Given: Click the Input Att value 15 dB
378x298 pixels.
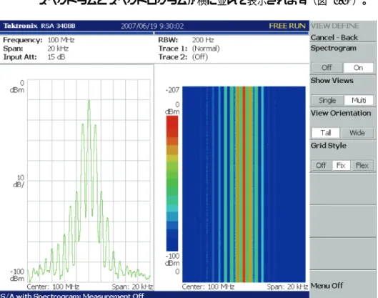Looking at the screenshot, I should [x=56, y=57].
